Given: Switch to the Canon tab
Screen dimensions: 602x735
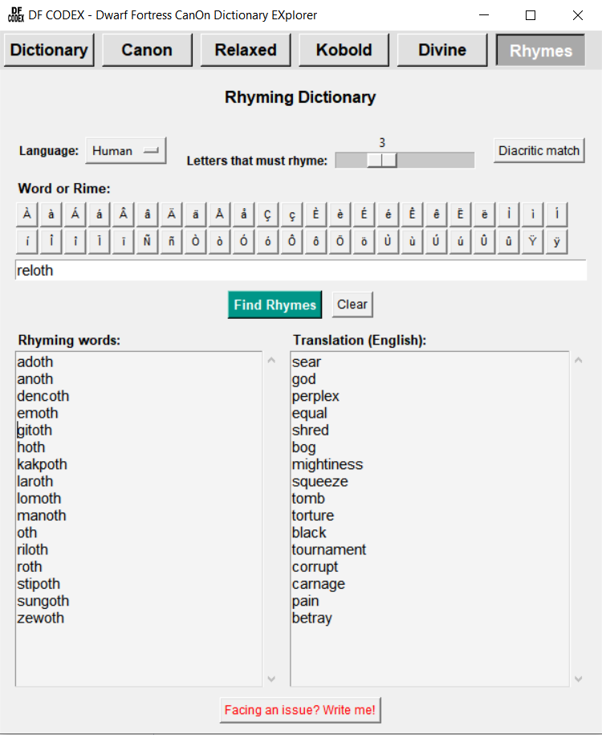Looking at the screenshot, I should (147, 50).
